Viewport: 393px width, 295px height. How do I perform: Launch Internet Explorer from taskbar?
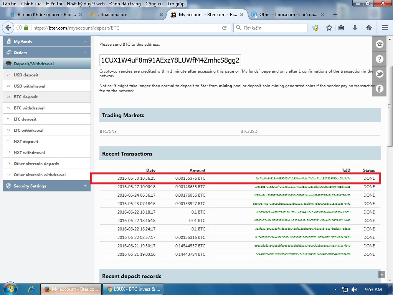31,289
